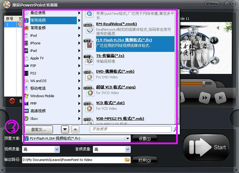Choose VCD 格式(*.dat) format
This screenshot has width=239, height=173.
110,103
